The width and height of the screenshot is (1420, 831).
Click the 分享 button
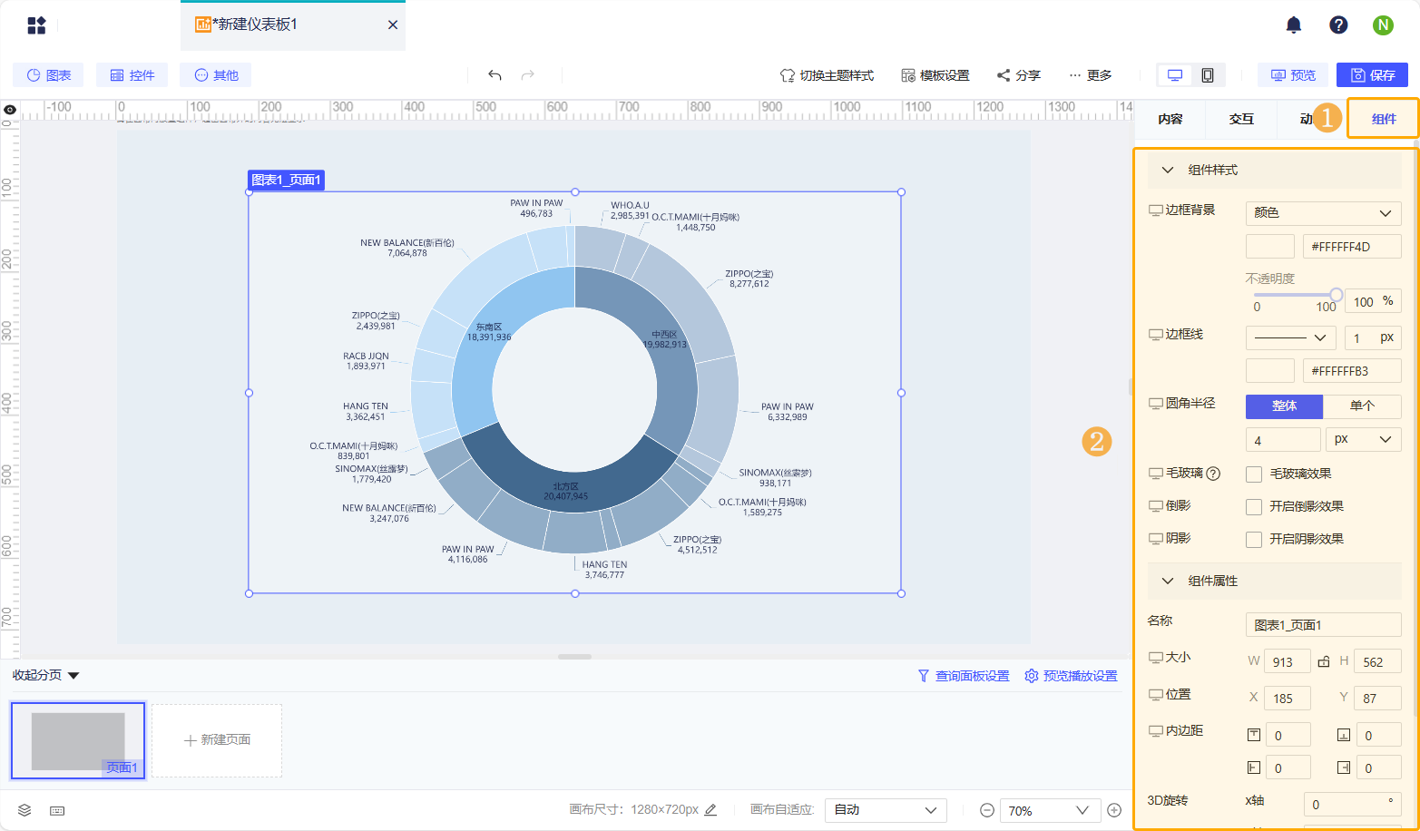tap(1019, 75)
